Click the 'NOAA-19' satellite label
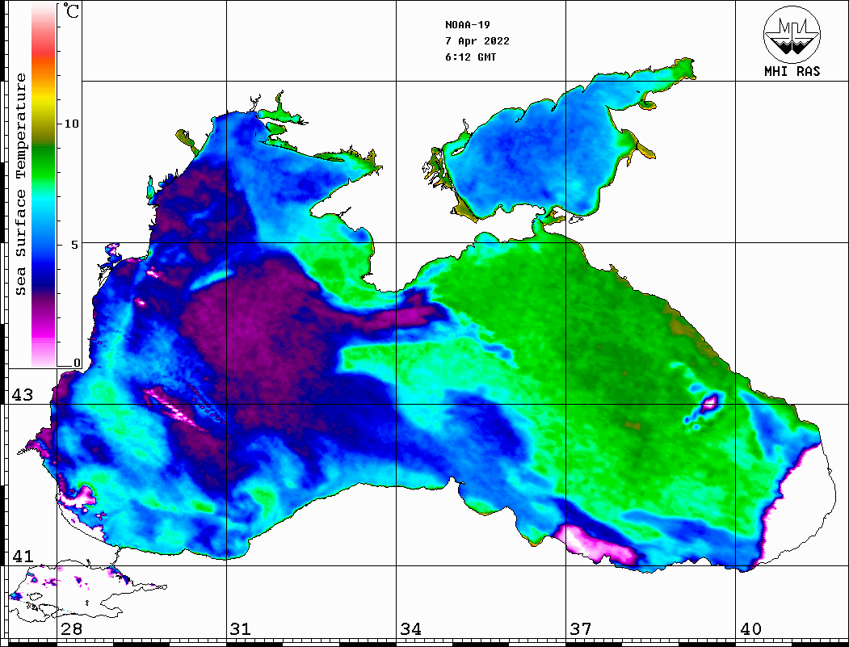 (x=468, y=25)
